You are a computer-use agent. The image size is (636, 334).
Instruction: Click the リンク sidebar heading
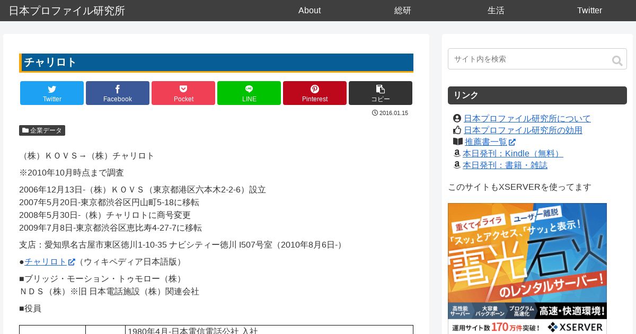pyautogui.click(x=537, y=95)
